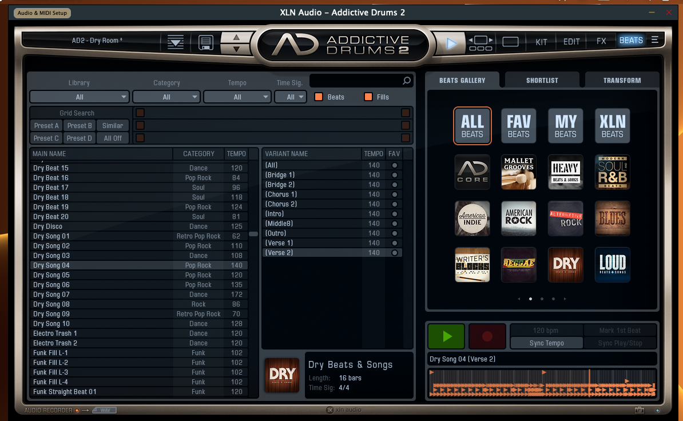Select the Alternative Rock pack
Screen dimensions: 683x421
tap(565, 218)
